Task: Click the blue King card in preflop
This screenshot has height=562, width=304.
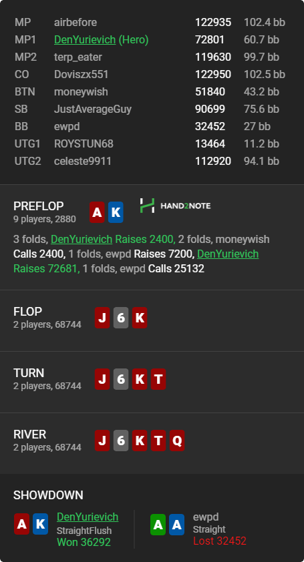Action: [x=116, y=212]
